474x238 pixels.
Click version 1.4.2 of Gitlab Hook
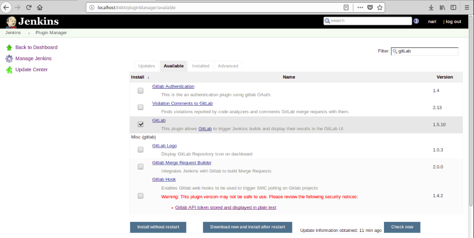pos(438,196)
